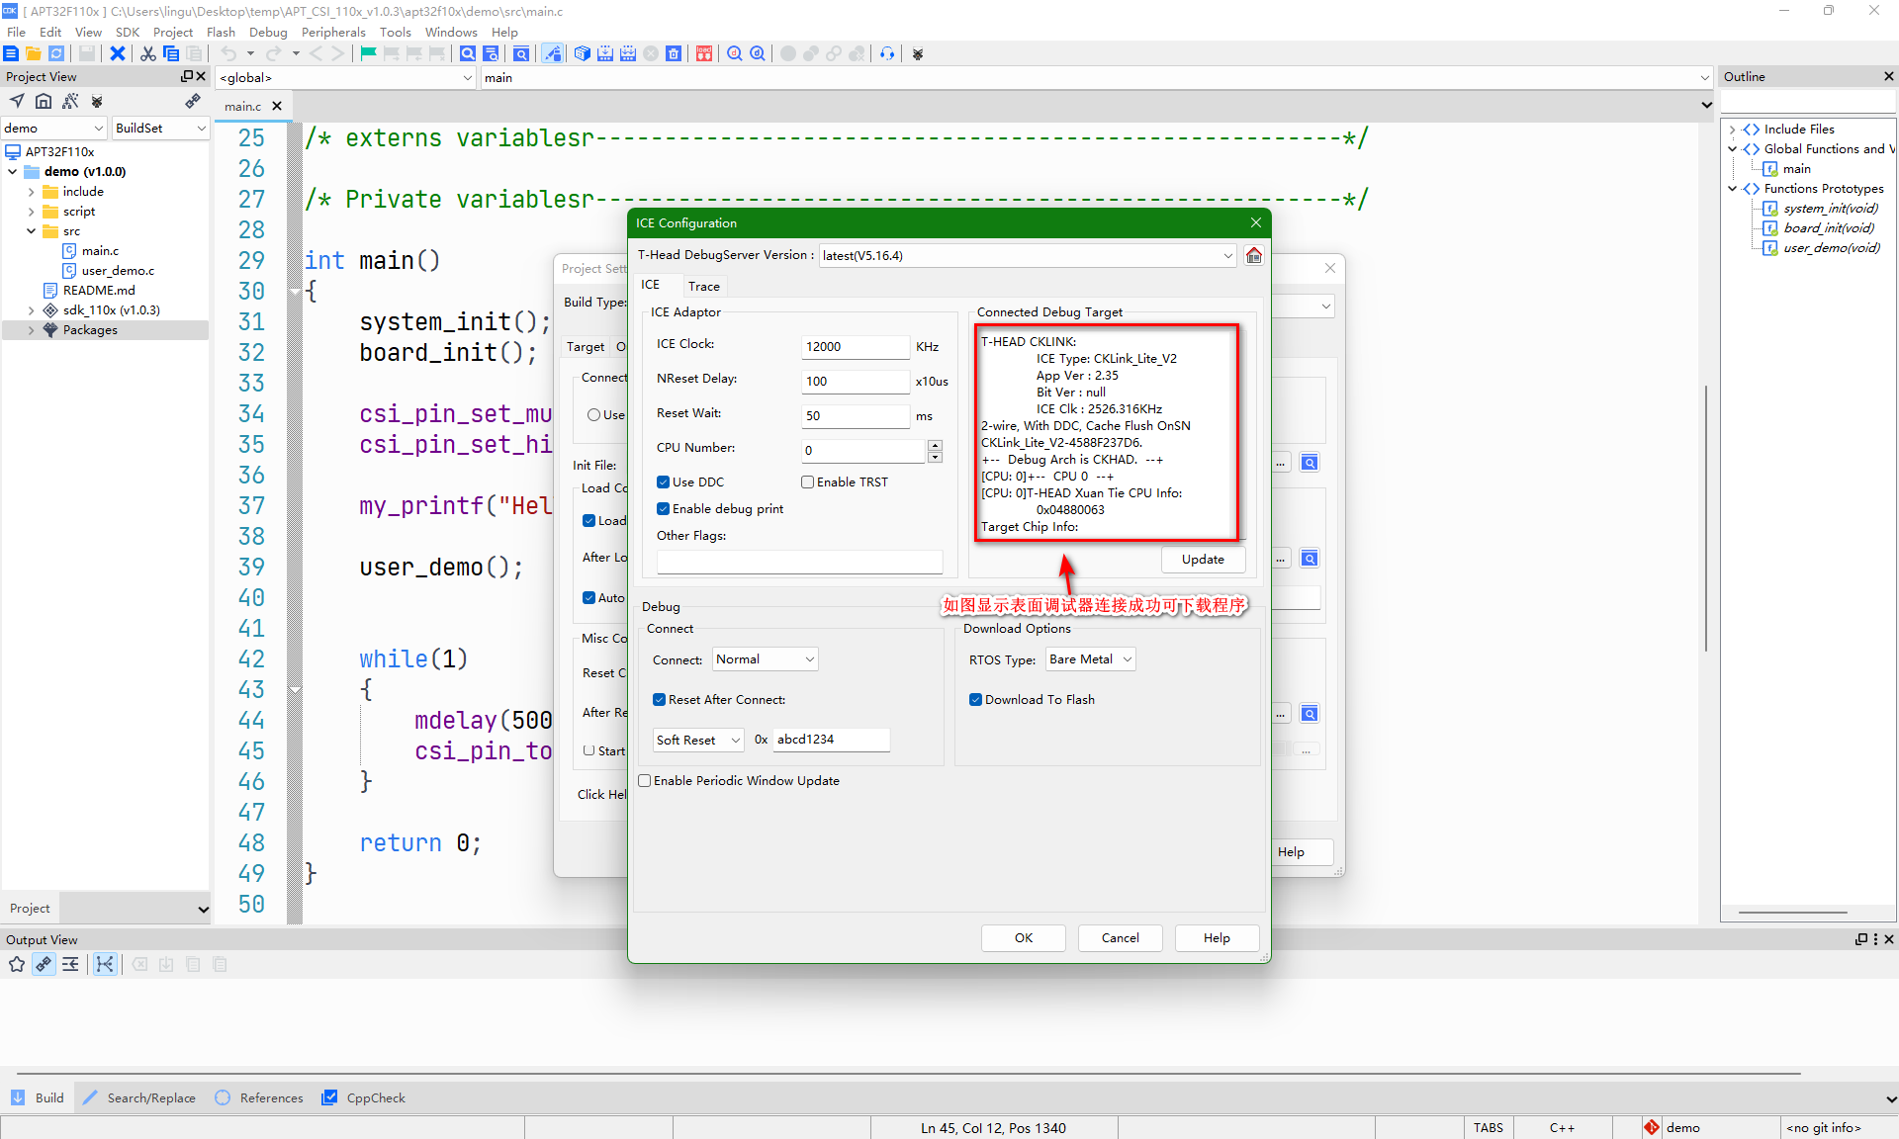Click the blue trash-can clean icon
The image size is (1899, 1139).
[x=674, y=53]
